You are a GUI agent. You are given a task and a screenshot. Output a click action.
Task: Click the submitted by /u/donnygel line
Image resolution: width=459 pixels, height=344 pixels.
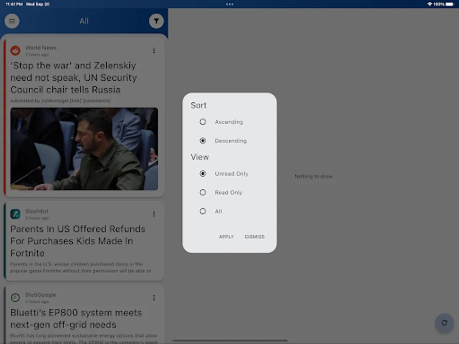[60, 101]
